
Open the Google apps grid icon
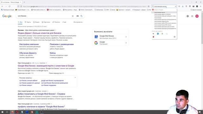click(x=192, y=16)
